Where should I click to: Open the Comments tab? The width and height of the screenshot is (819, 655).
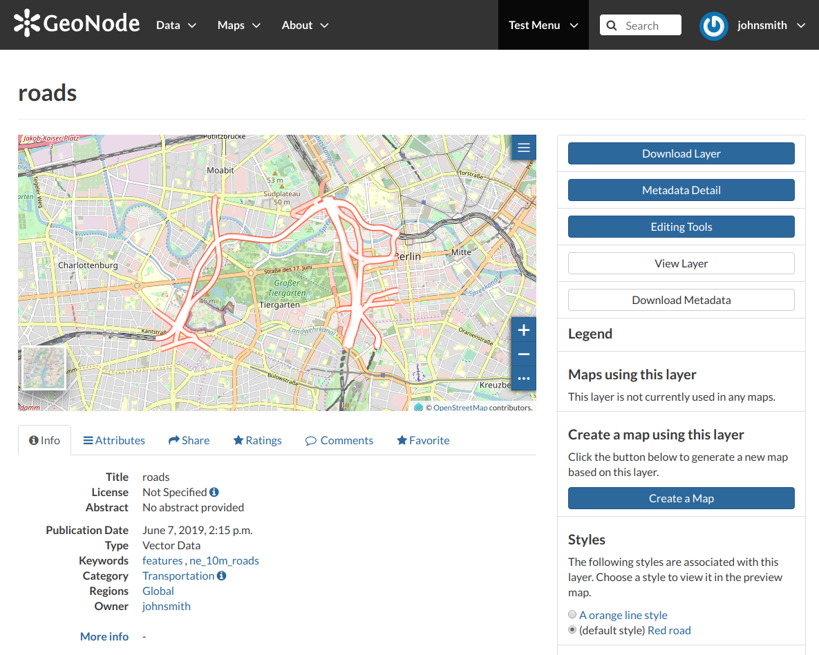339,440
